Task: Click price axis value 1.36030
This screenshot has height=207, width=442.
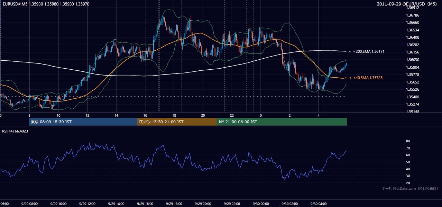Action: click(413, 60)
